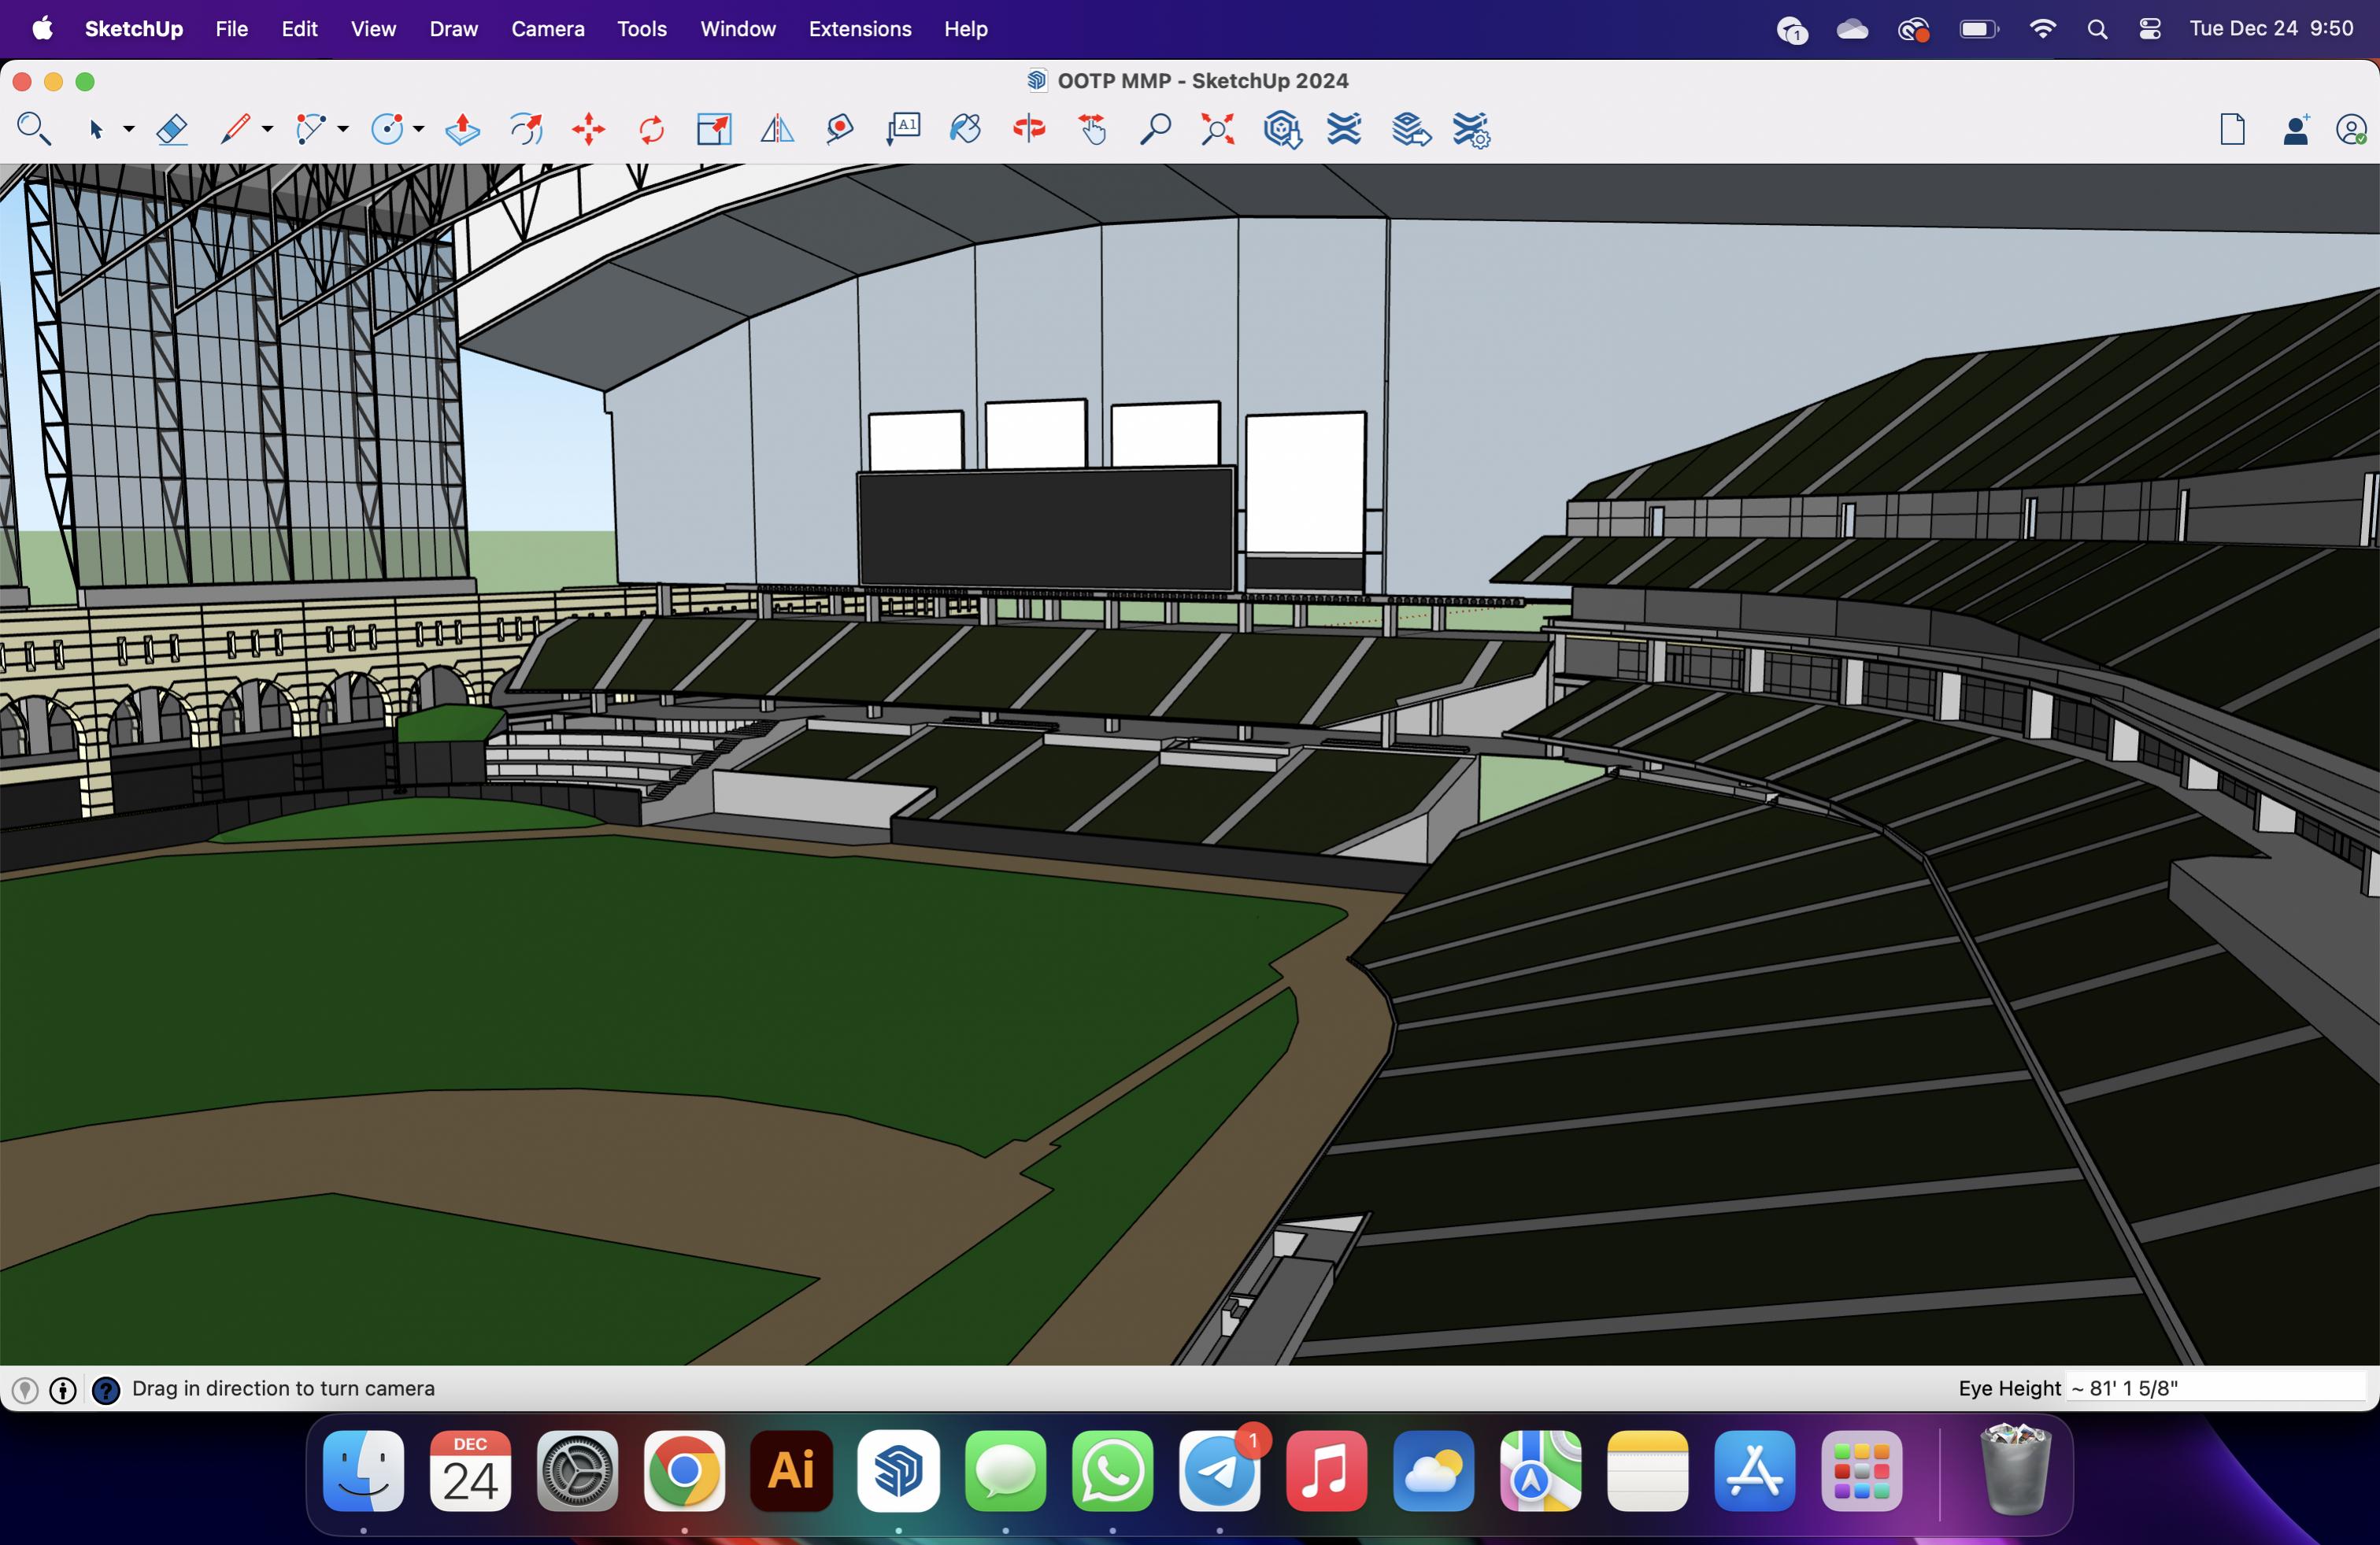Click the Zoom Extents tool
Image resolution: width=2380 pixels, height=1545 pixels.
pyautogui.click(x=1217, y=129)
